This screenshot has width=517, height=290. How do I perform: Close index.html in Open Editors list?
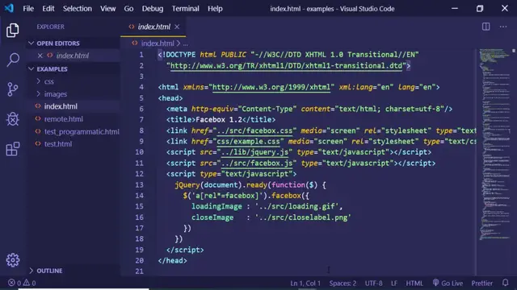point(40,56)
